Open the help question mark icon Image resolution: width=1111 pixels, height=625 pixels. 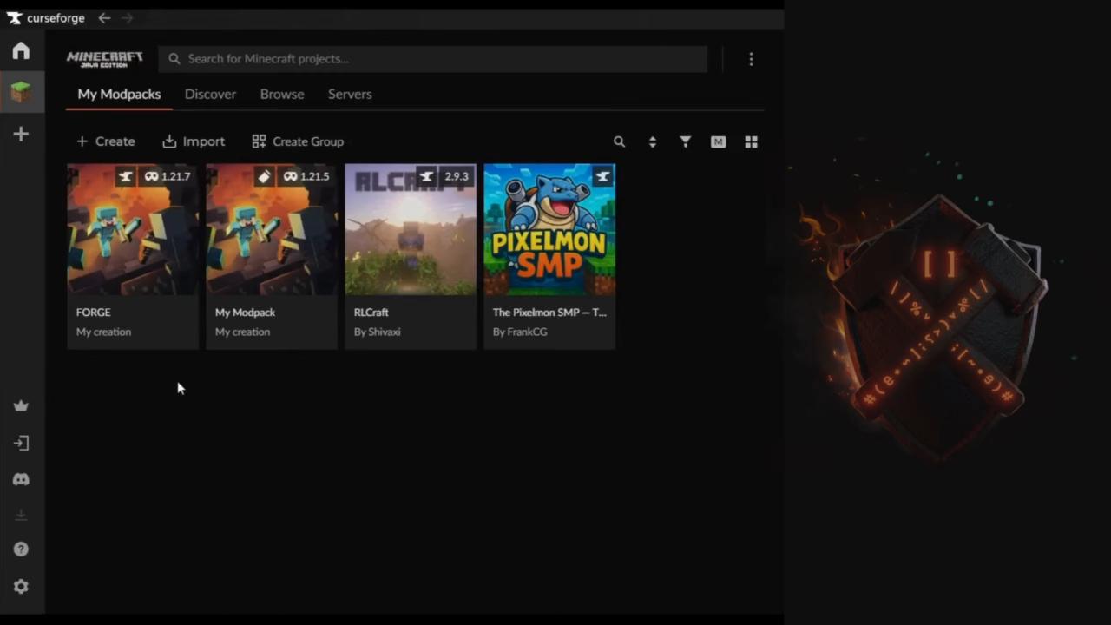click(21, 549)
